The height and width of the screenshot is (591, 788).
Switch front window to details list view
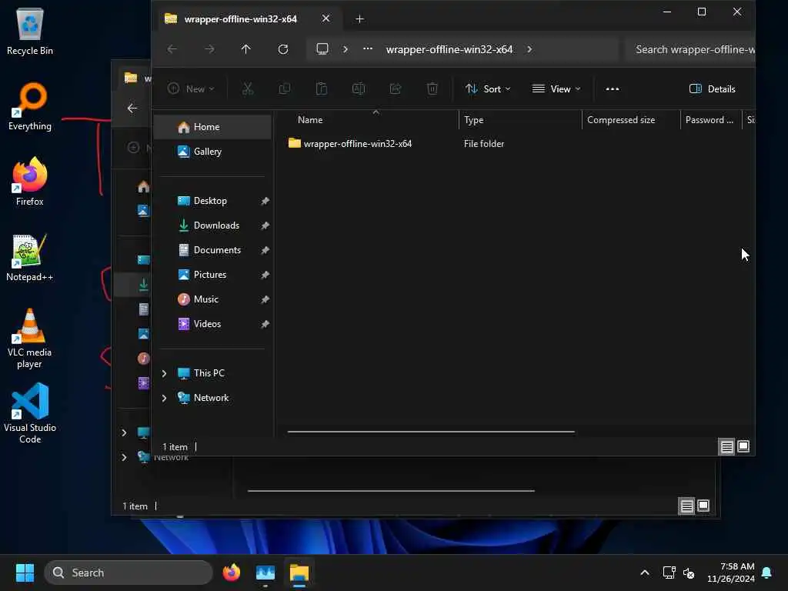[726, 446]
